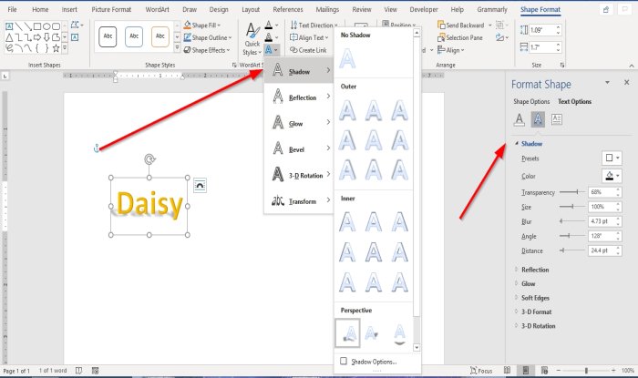Click the Shape Fill button

(x=210, y=26)
